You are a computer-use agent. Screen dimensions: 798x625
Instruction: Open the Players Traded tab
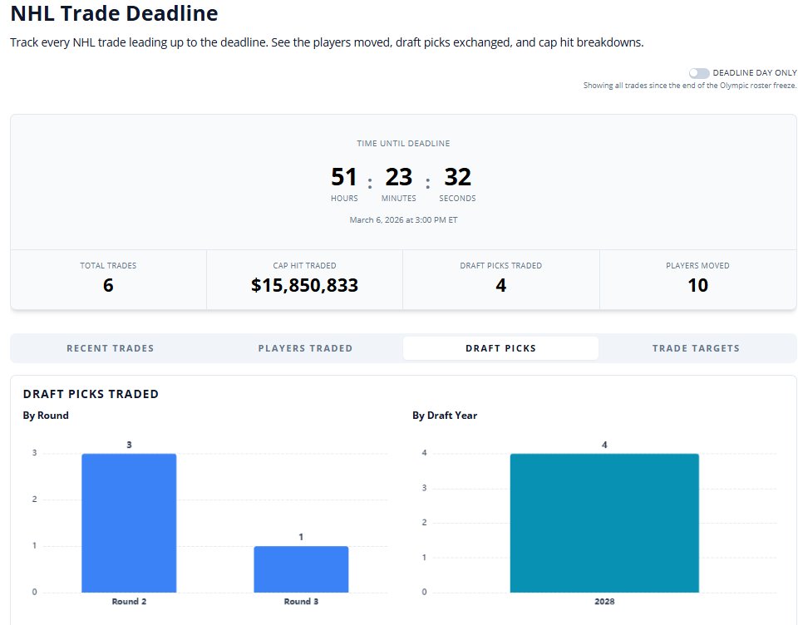305,348
